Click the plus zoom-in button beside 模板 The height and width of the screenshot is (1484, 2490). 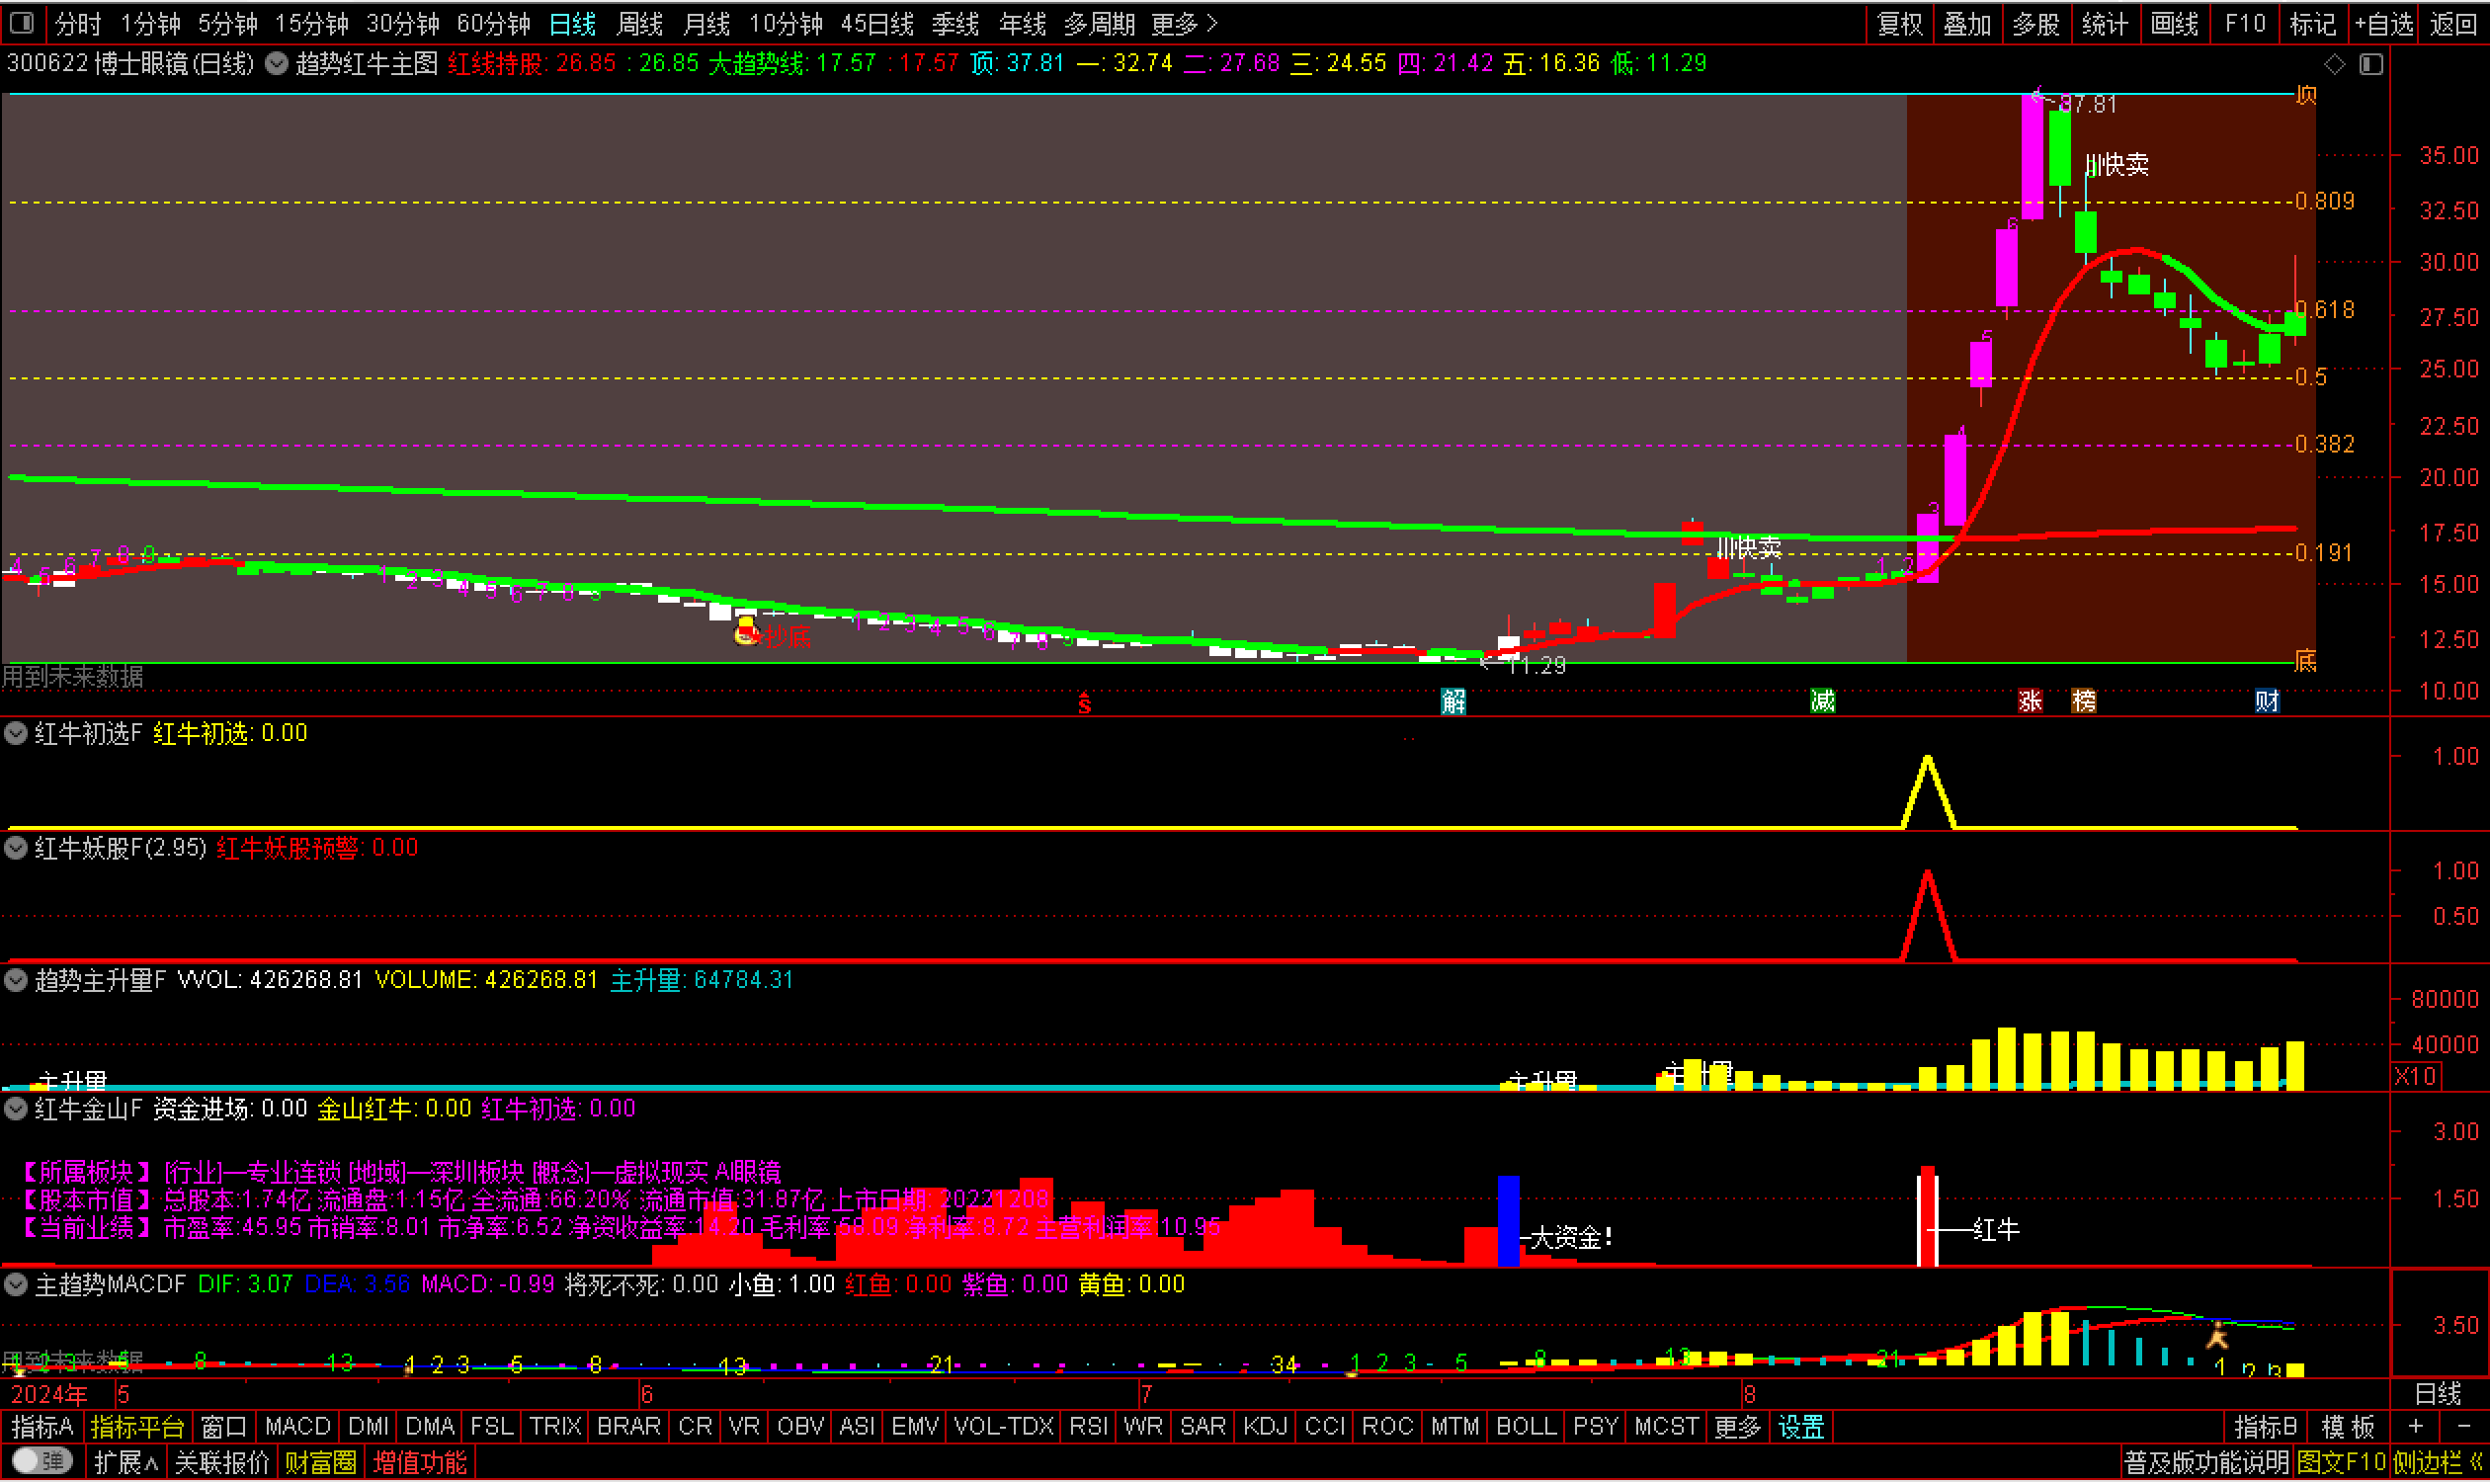pyautogui.click(x=2416, y=1427)
